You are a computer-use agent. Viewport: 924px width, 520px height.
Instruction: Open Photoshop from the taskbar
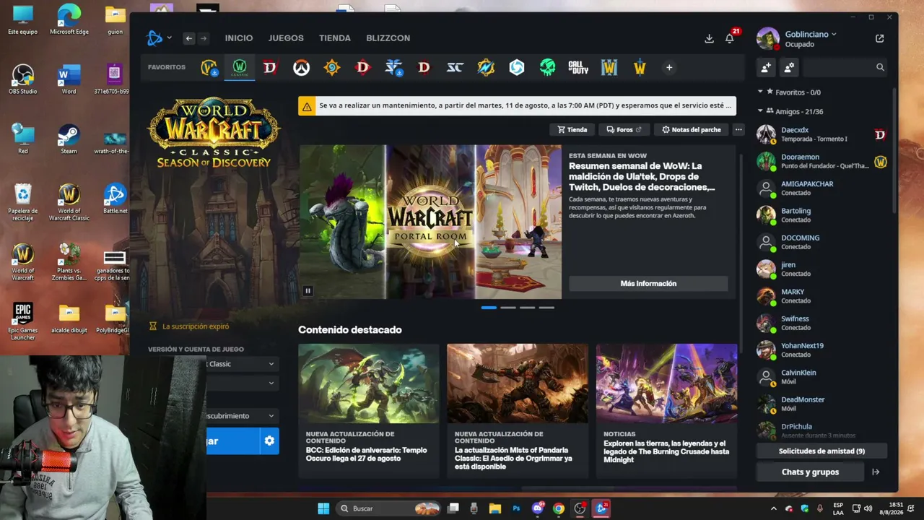click(x=516, y=508)
